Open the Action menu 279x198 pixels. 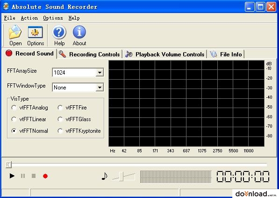pos(29,18)
